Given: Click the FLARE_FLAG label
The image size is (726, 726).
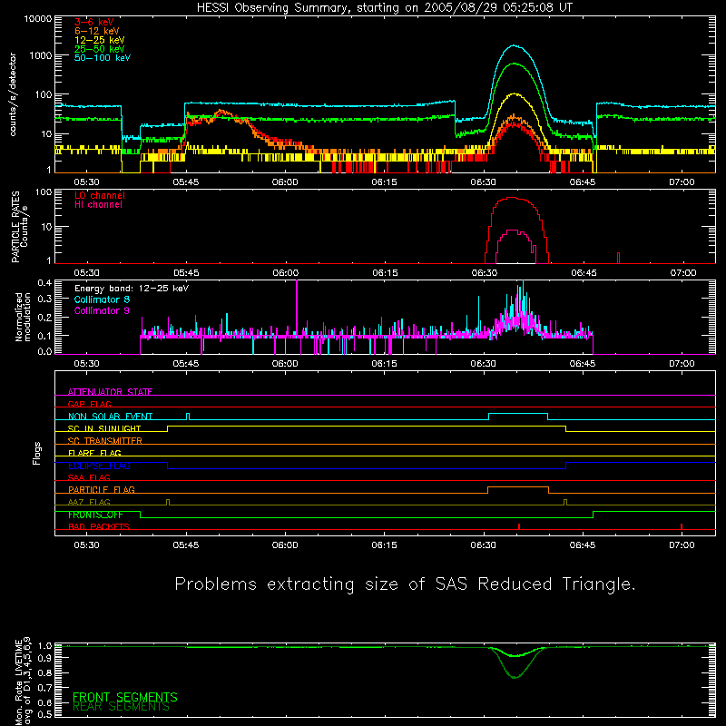Looking at the screenshot, I should (94, 453).
